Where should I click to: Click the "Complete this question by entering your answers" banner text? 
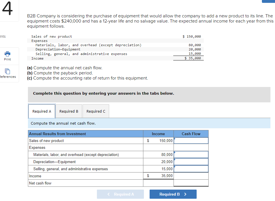point(103,93)
